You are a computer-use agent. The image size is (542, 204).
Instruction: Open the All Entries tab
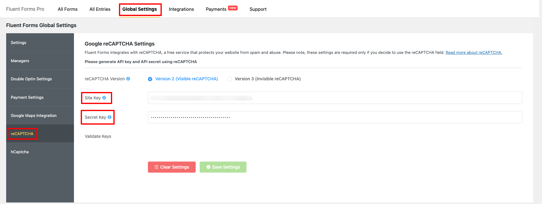click(100, 9)
